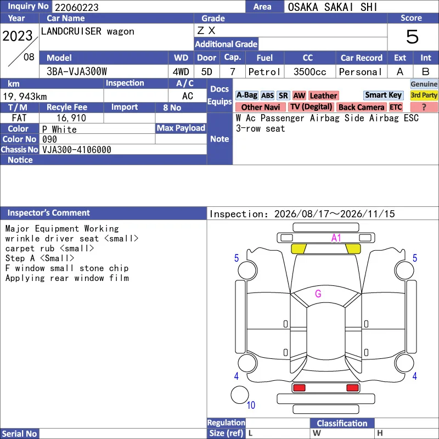Click the chassis number VJA300-4106000 field

click(123, 149)
